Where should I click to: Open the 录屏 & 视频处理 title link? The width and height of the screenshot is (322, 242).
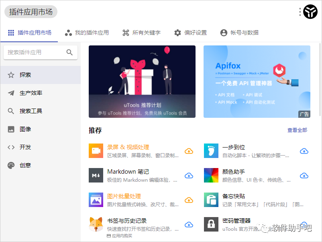128,147
